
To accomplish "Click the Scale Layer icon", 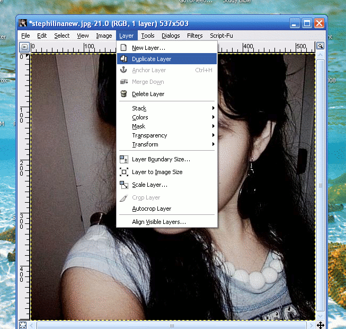I will [124, 185].
